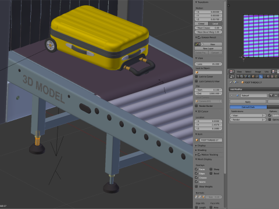Open the Particles properties tab icon
Viewport: 279px width, 209px height.
pos(276,77)
